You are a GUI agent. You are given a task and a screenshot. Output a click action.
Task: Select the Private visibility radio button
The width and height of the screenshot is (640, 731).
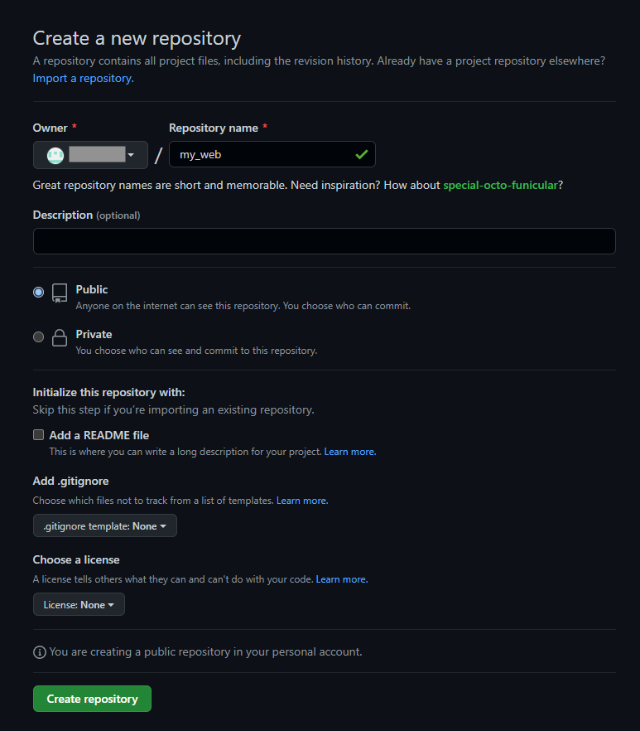(39, 336)
